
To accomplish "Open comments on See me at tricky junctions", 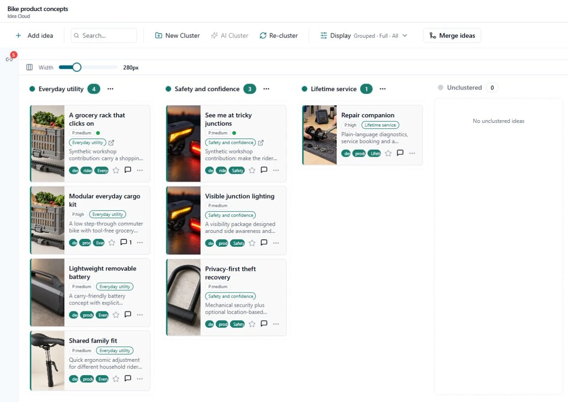I will [x=264, y=170].
